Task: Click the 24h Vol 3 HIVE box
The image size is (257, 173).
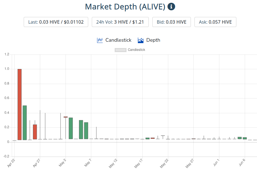Action: click(120, 22)
